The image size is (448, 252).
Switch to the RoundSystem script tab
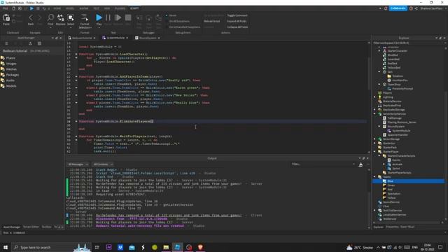coord(148,38)
